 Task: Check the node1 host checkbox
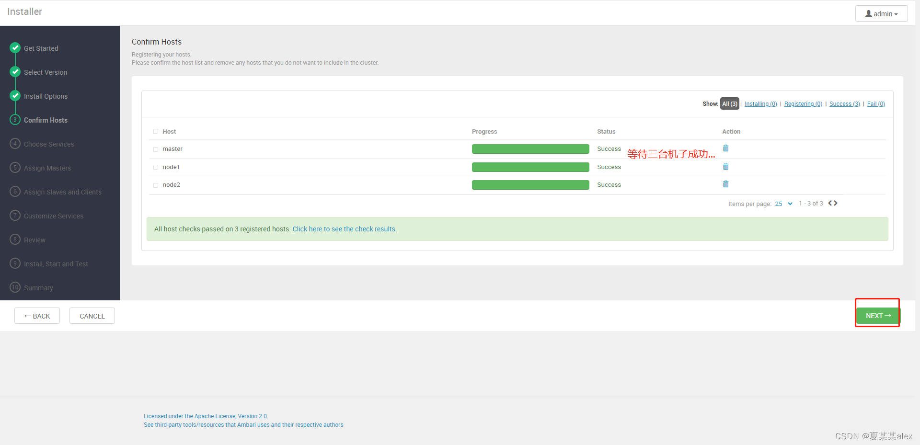point(156,167)
